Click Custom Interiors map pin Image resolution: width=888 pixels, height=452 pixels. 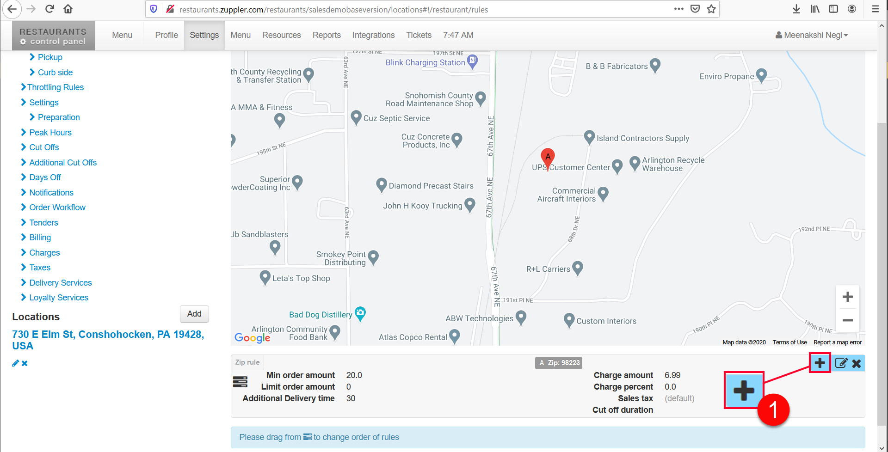point(569,320)
